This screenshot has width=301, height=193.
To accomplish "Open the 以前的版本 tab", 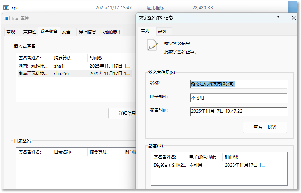I will (111, 32).
